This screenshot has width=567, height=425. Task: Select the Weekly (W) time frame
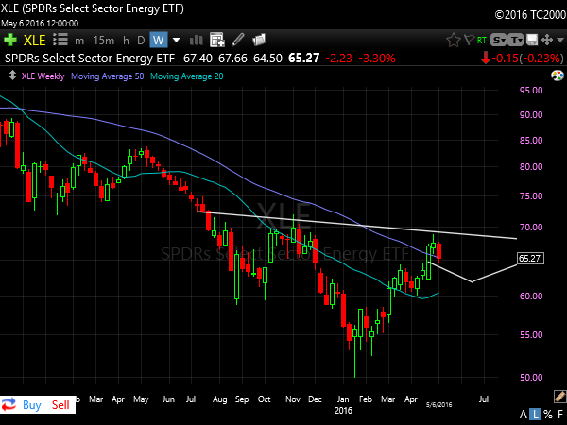[x=159, y=40]
